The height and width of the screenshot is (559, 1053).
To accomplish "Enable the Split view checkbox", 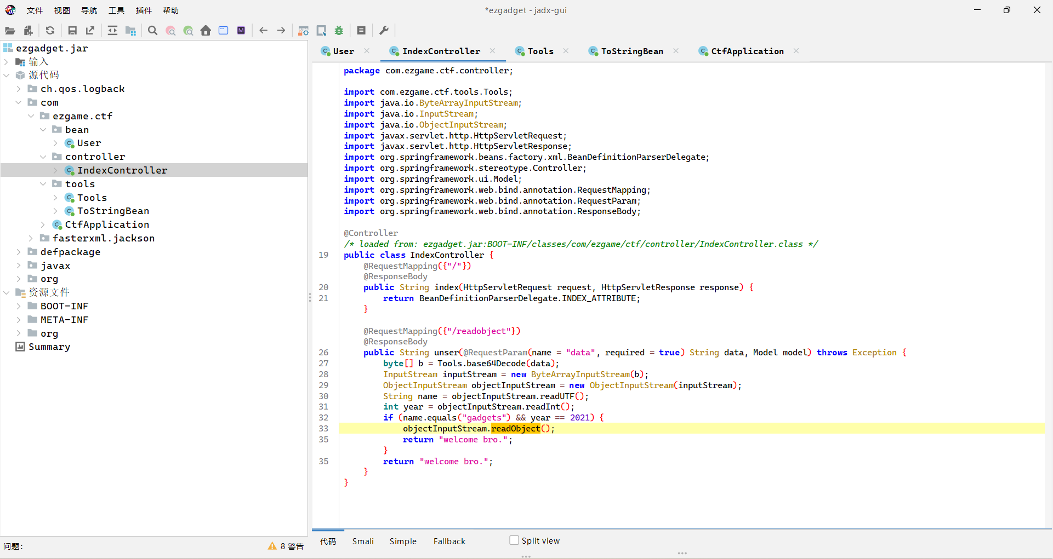I will tap(514, 540).
